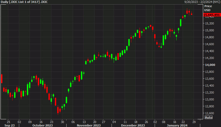Click the 13,600 price axis label

pos(210,79)
